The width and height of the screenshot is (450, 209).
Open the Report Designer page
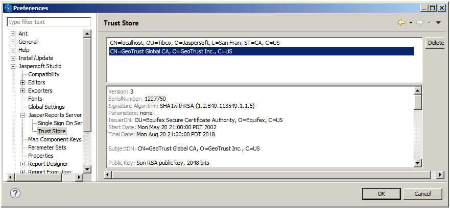[x=48, y=164]
